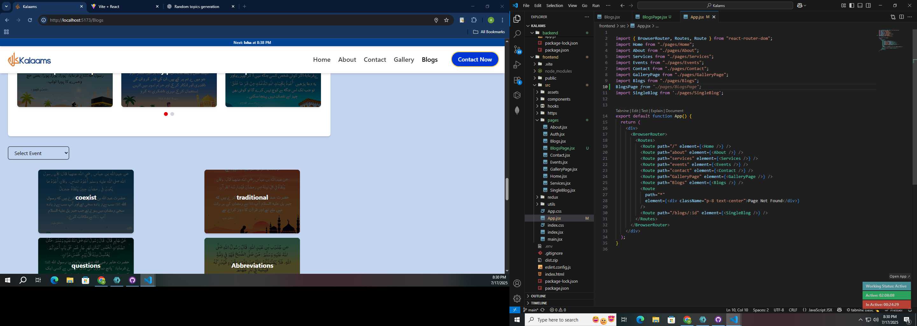Switch to Blogs.jsx editor tab
This screenshot has width=917, height=326.
pyautogui.click(x=613, y=17)
